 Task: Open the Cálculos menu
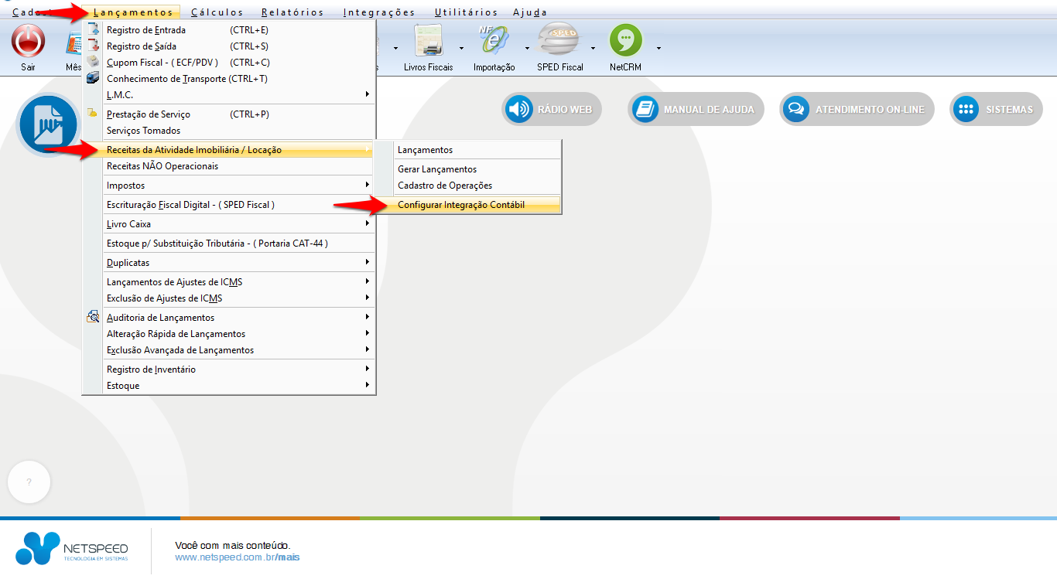217,12
